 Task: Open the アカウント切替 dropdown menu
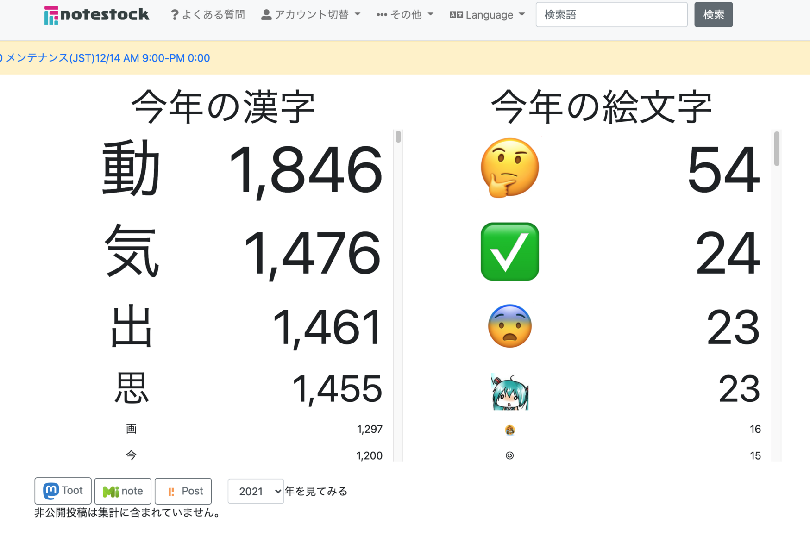pyautogui.click(x=311, y=15)
